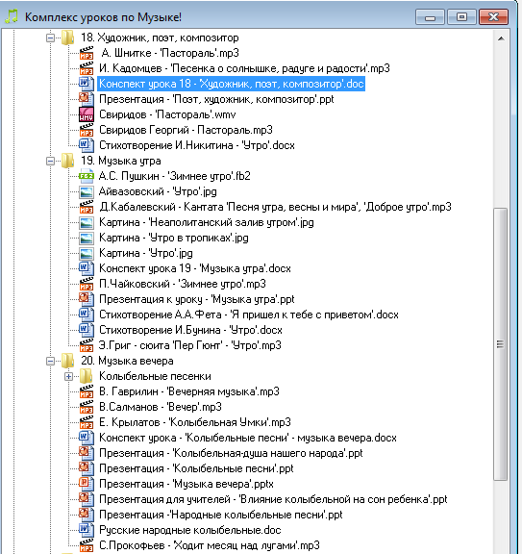Select 'Русские народные колыбельные.doc' file
Image resolution: width=522 pixels, height=554 pixels.
(x=190, y=530)
